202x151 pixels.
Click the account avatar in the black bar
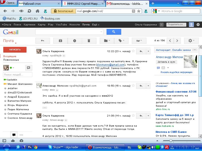(x=191, y=24)
